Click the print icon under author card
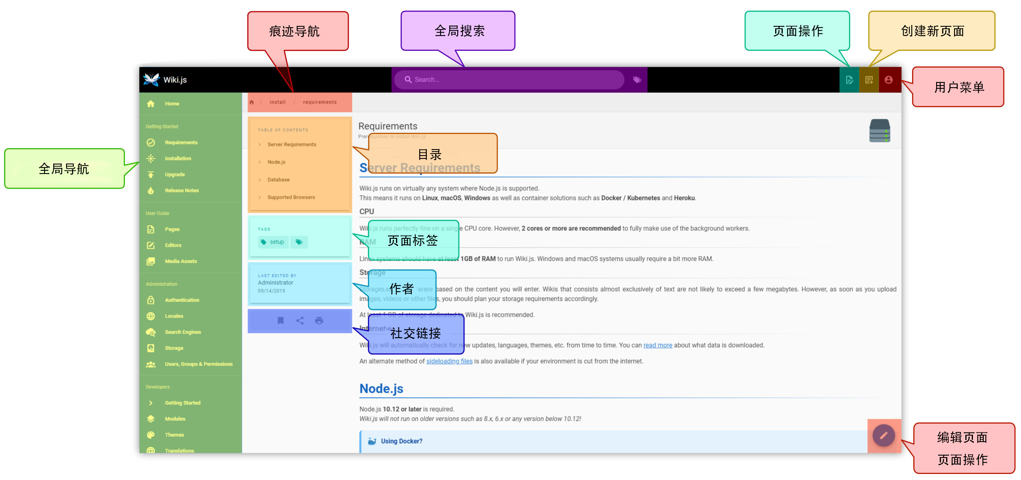The width and height of the screenshot is (1021, 480). 319,320
